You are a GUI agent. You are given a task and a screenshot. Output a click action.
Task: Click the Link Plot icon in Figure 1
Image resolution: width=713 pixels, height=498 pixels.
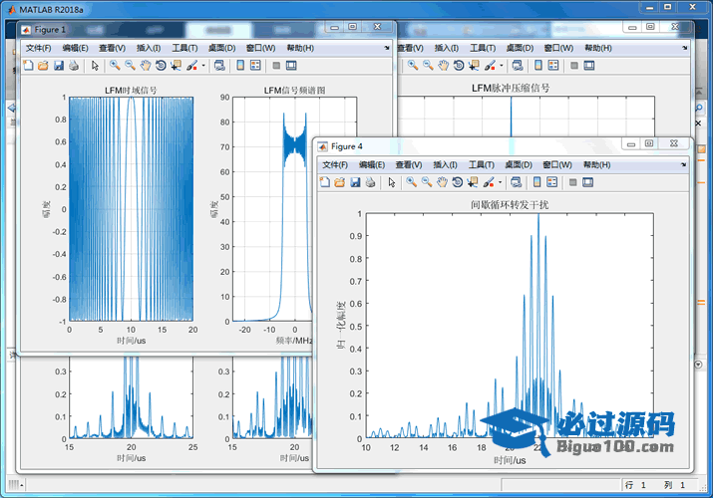(221, 66)
